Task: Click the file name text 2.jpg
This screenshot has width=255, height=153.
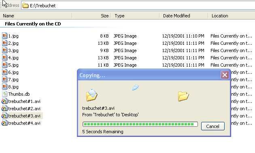Action: pyautogui.click(x=13, y=43)
